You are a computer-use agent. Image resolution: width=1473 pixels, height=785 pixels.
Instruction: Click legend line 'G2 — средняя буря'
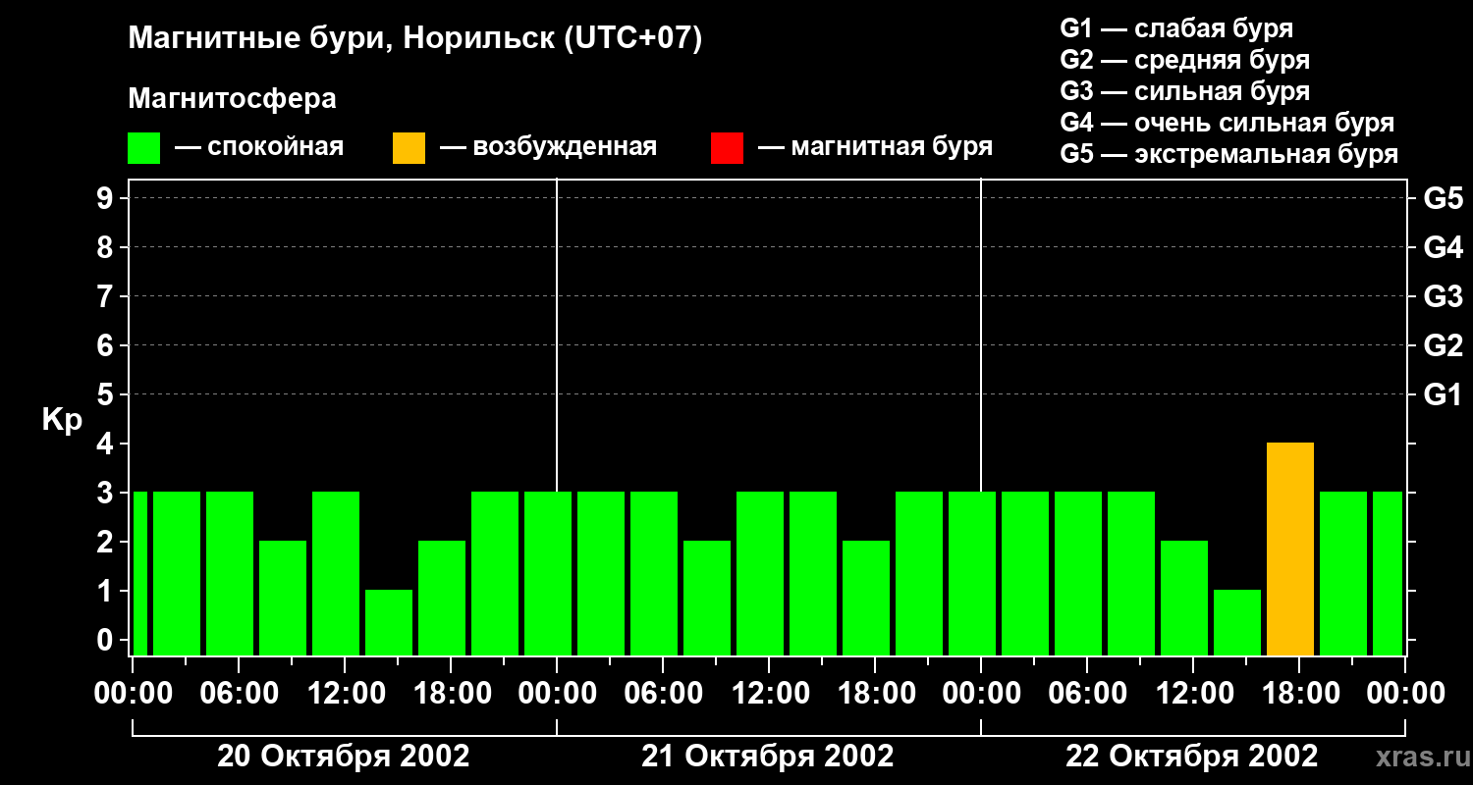(x=1185, y=60)
